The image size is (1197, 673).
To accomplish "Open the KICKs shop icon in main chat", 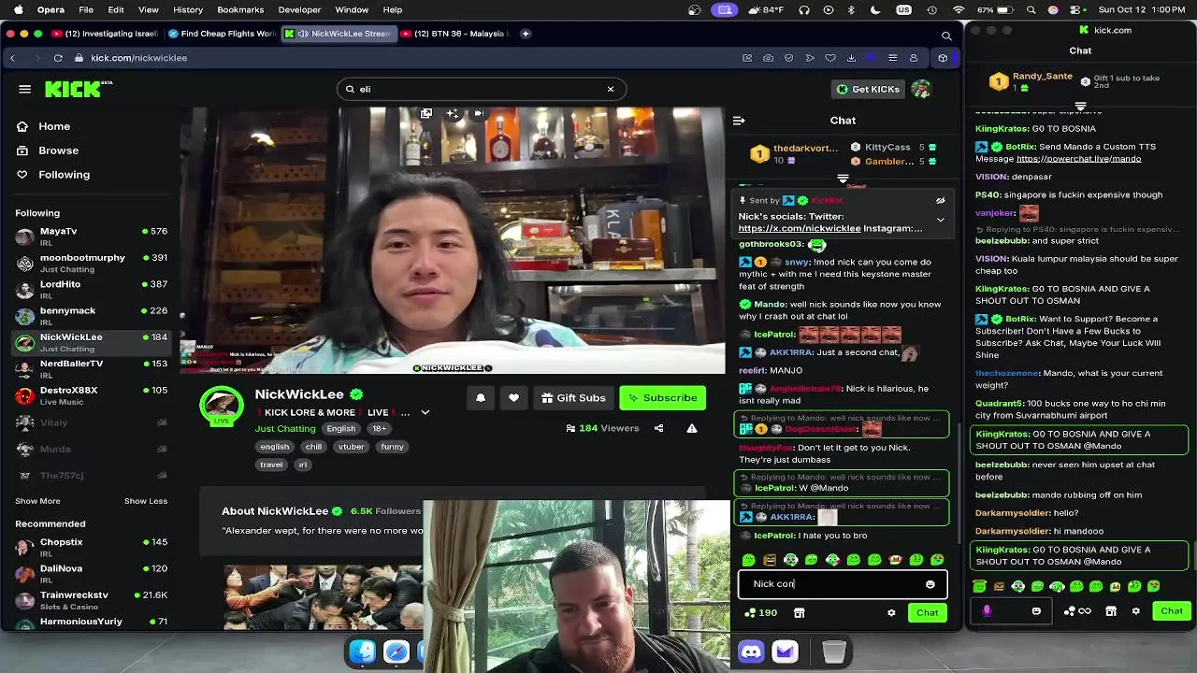I will 799,613.
